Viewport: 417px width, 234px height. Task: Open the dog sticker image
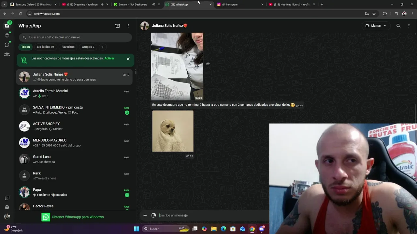[173, 131]
